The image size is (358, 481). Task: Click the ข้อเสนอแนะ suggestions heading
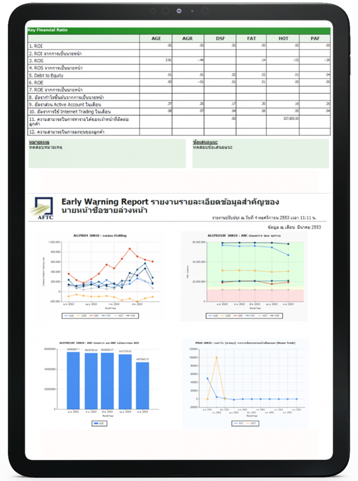[x=205, y=142]
